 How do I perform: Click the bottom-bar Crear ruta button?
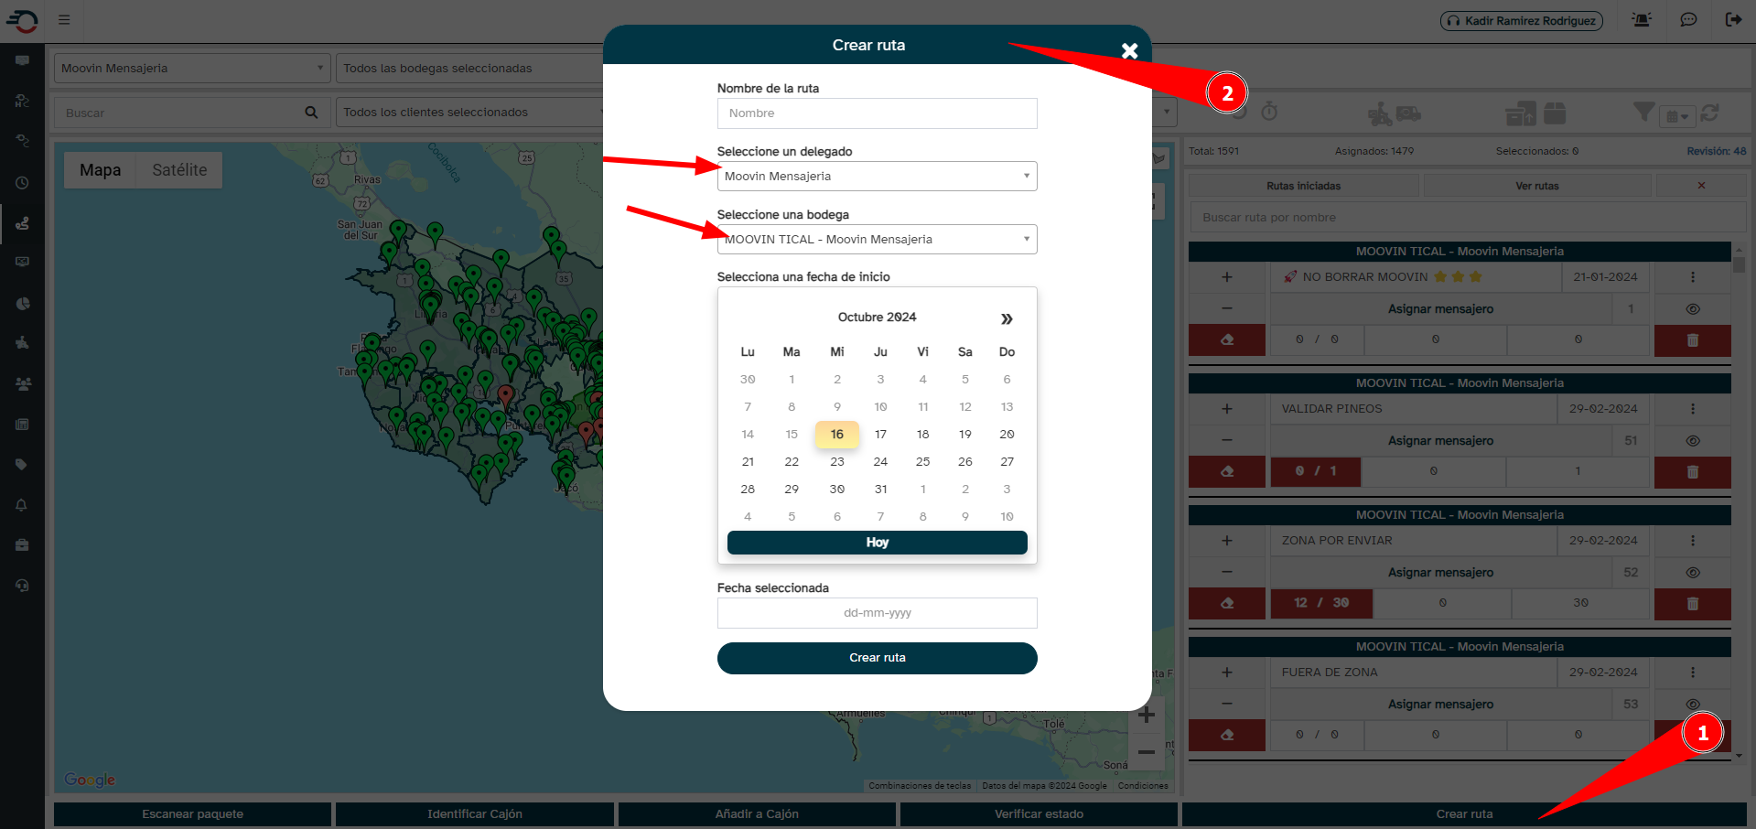(1464, 814)
